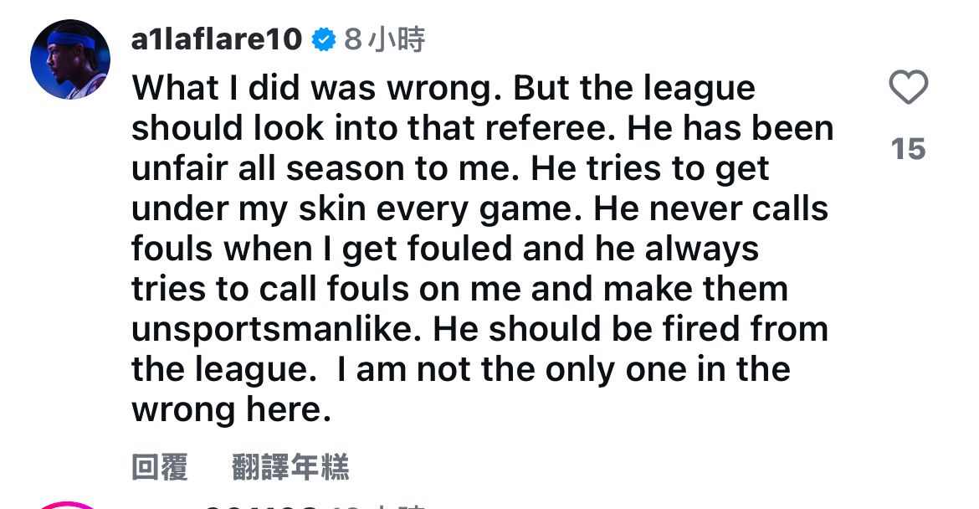The height and width of the screenshot is (509, 979).
Task: Open the a1laflare10 username link
Action: point(216,39)
